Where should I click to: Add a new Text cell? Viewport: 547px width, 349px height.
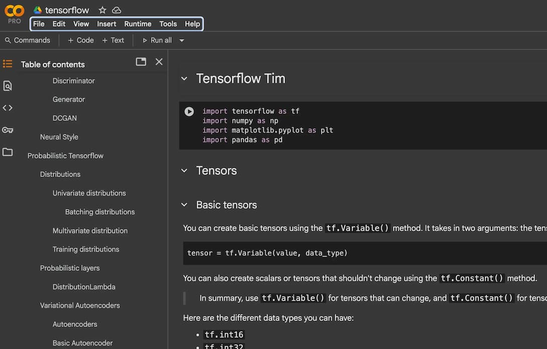[x=113, y=40]
